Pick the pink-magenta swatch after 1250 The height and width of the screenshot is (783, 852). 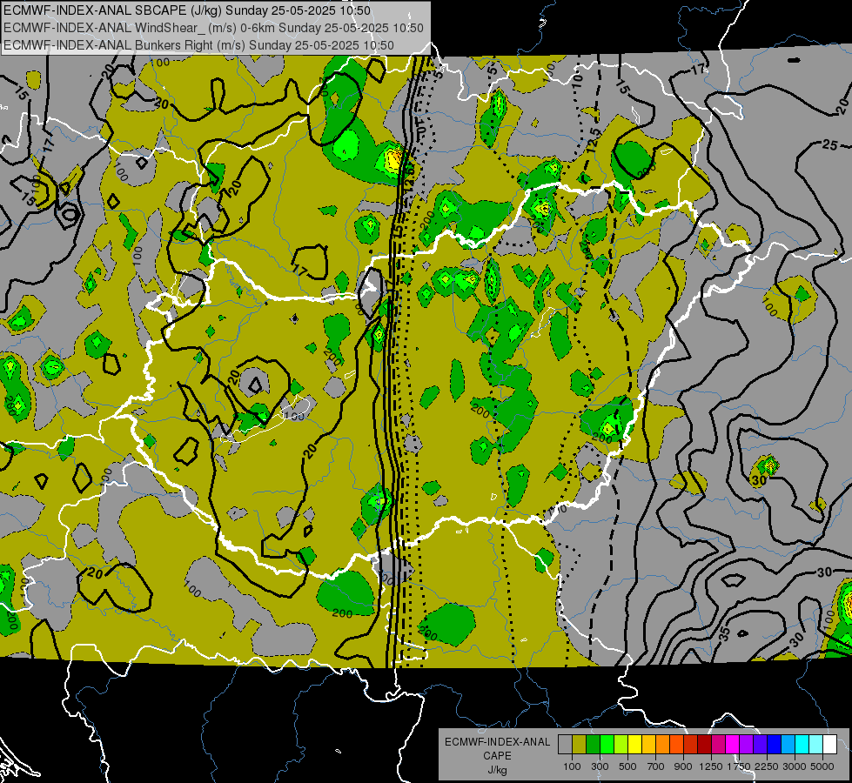[718, 745]
